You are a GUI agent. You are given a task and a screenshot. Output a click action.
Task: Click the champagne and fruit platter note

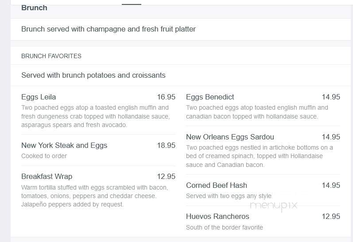tap(108, 29)
